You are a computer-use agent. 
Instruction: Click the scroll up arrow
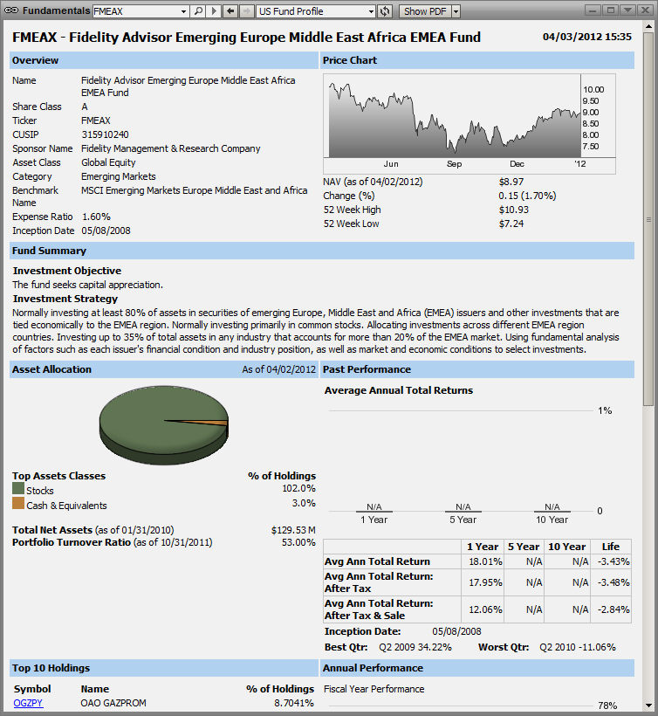coord(648,26)
